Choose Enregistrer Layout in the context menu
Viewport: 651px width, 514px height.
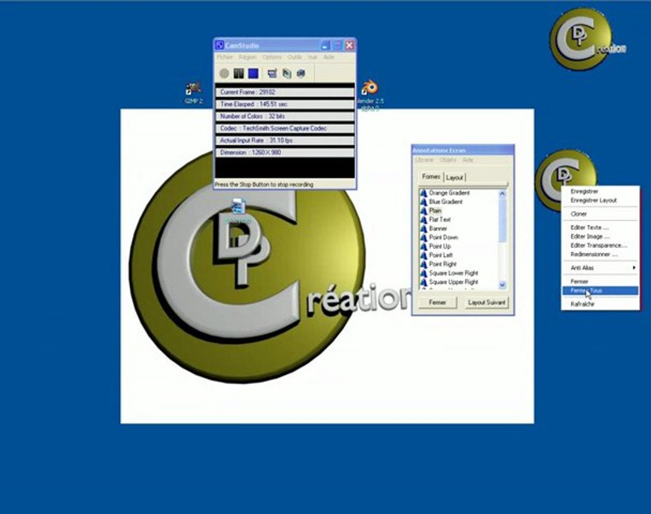coord(600,201)
